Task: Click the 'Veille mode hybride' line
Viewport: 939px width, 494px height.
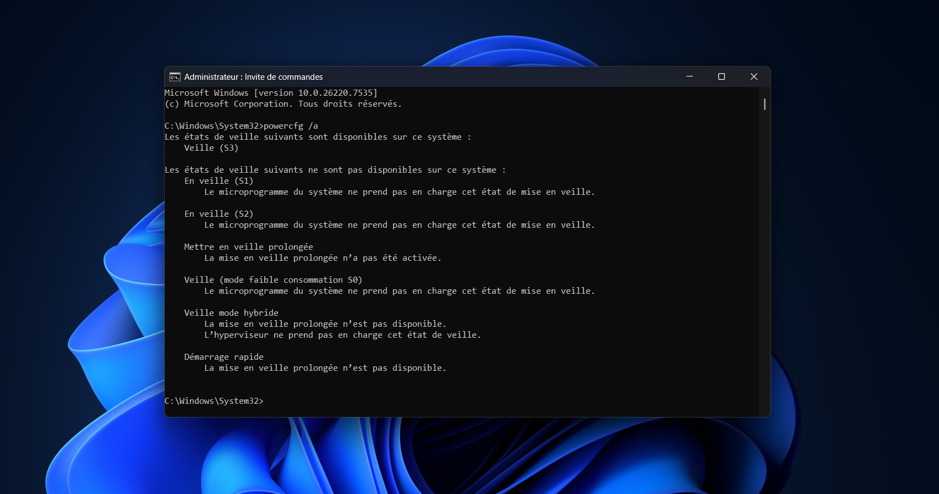Action: (231, 313)
